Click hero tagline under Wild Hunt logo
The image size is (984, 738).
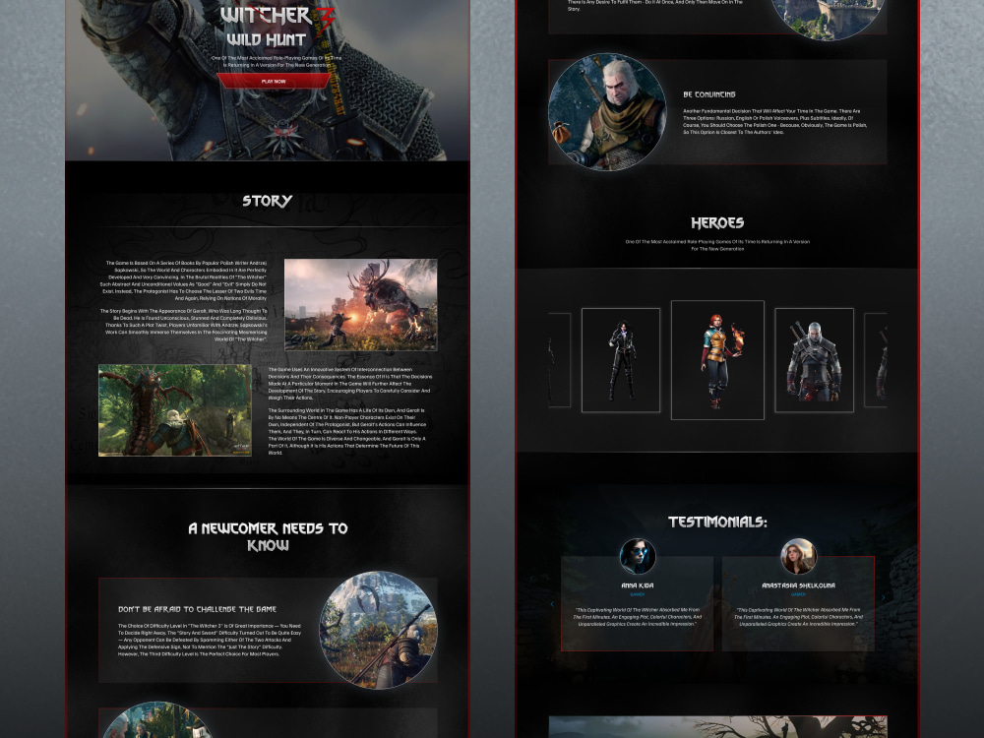coord(277,61)
